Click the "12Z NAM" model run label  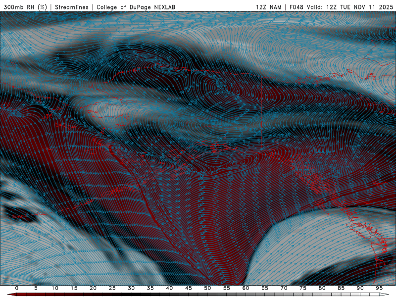click(x=268, y=7)
